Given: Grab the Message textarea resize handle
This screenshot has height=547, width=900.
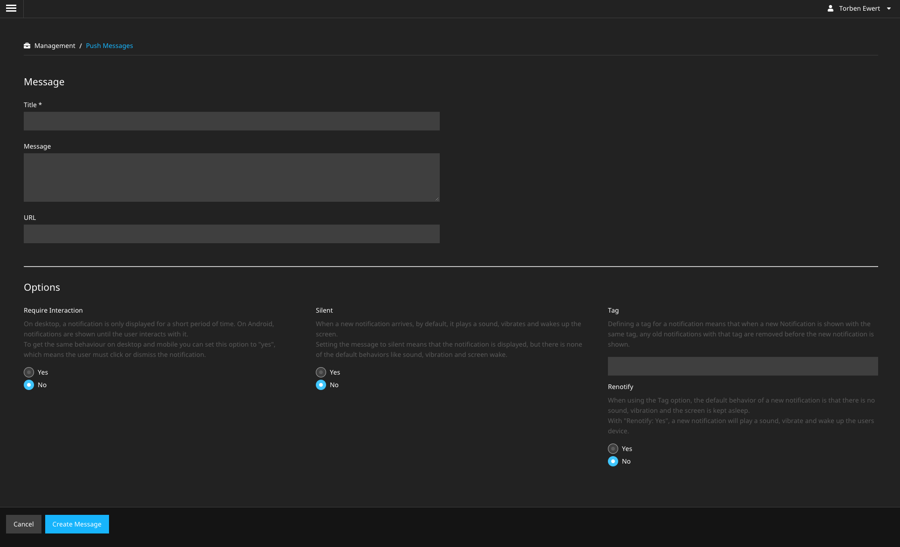Looking at the screenshot, I should [x=437, y=199].
